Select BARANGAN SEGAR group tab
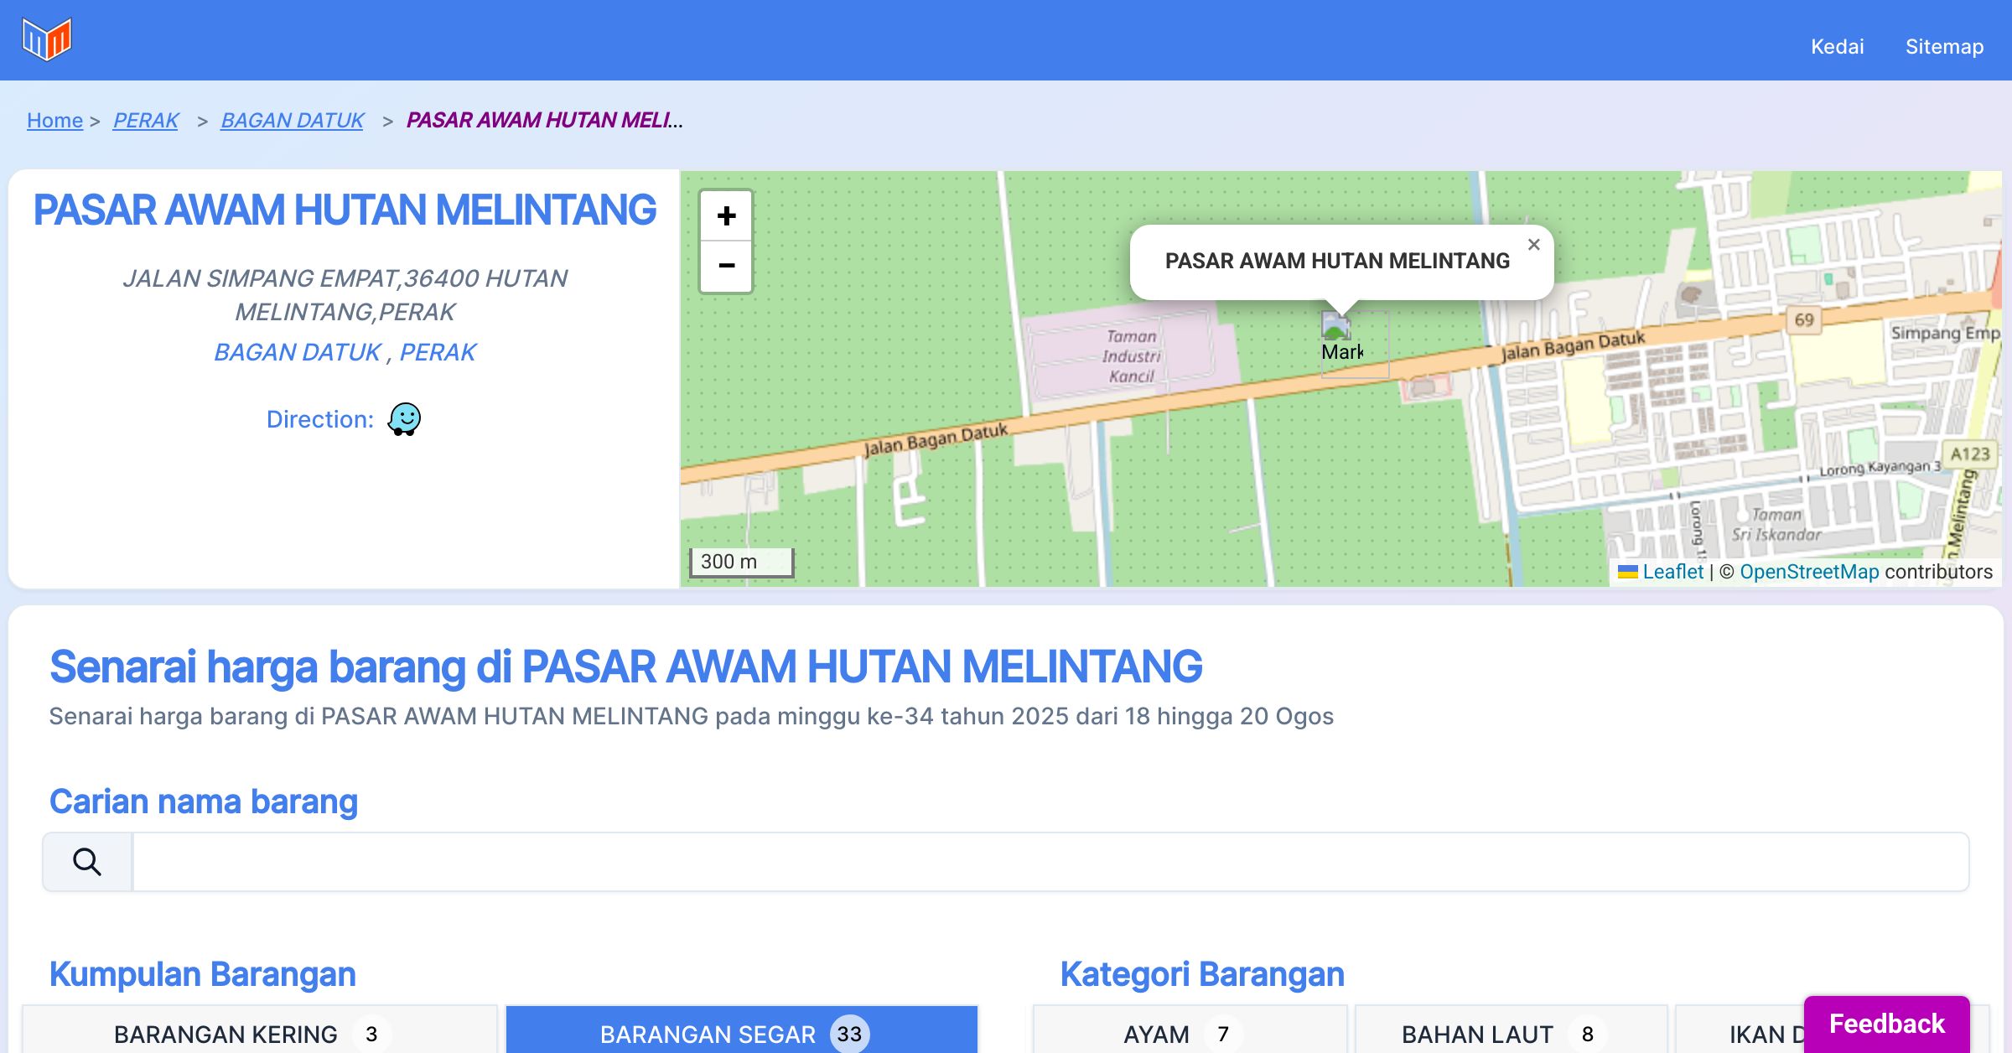 click(741, 1034)
